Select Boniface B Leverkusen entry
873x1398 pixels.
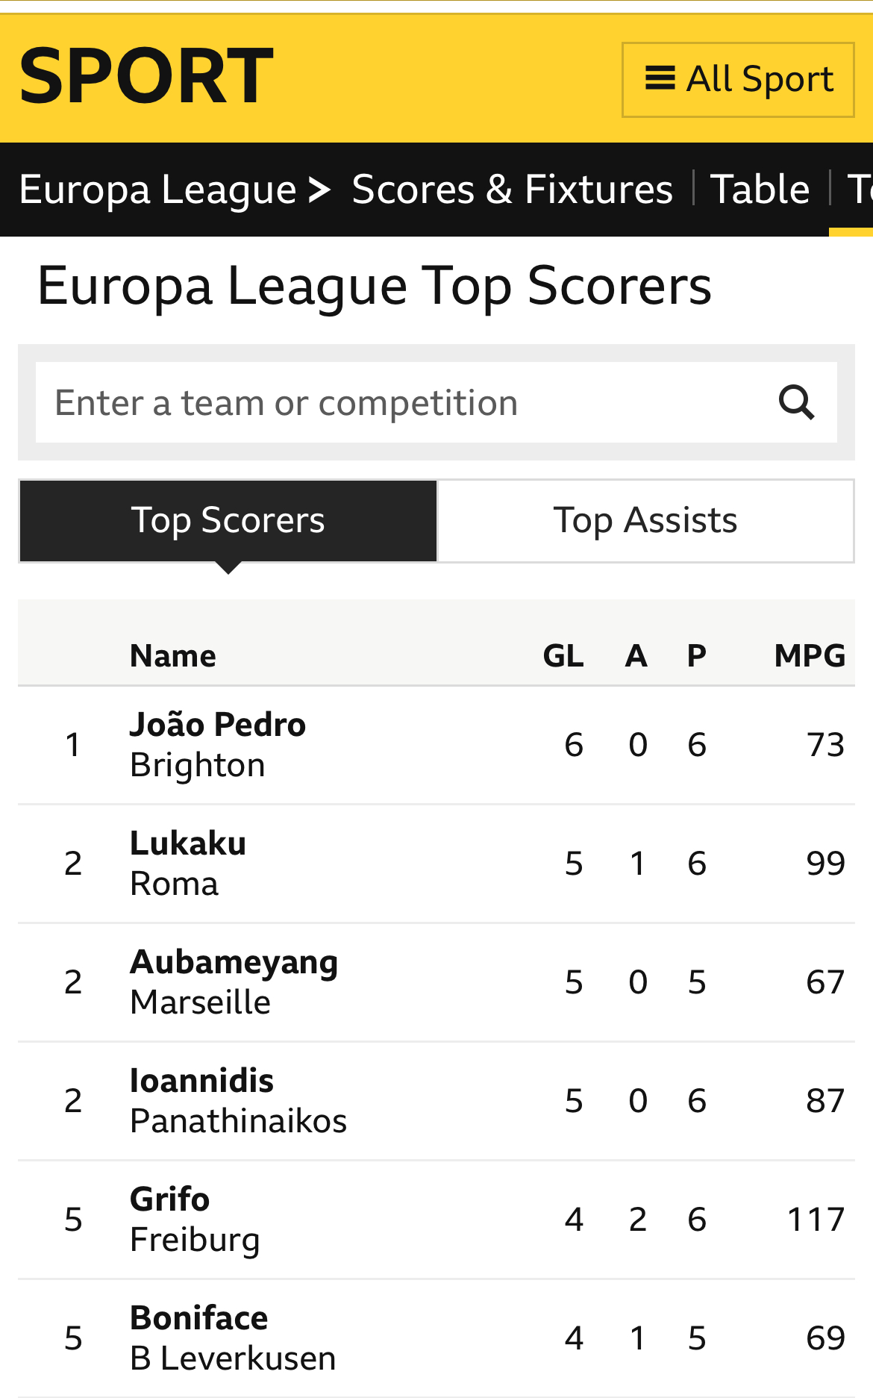click(436, 1338)
